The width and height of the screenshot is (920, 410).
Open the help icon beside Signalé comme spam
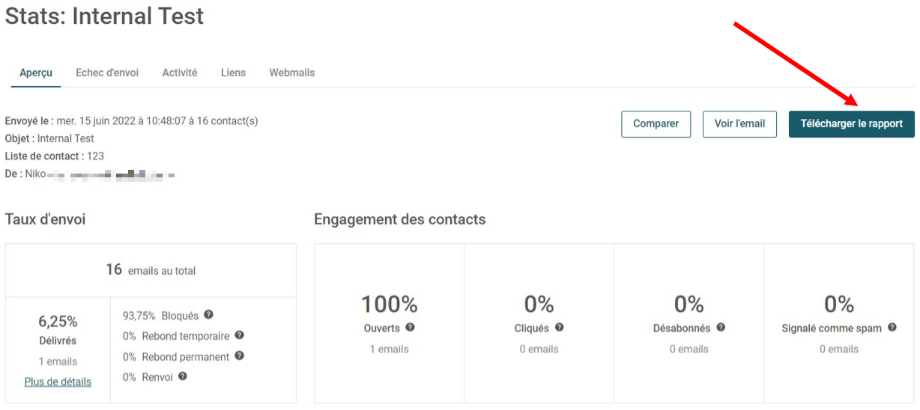pos(892,328)
